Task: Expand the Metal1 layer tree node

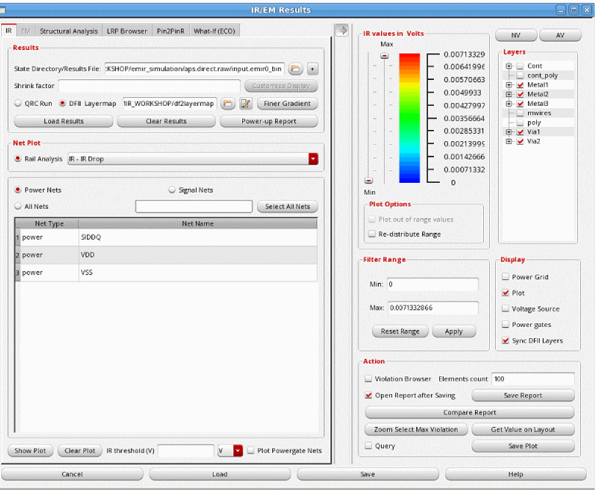Action: [509, 85]
